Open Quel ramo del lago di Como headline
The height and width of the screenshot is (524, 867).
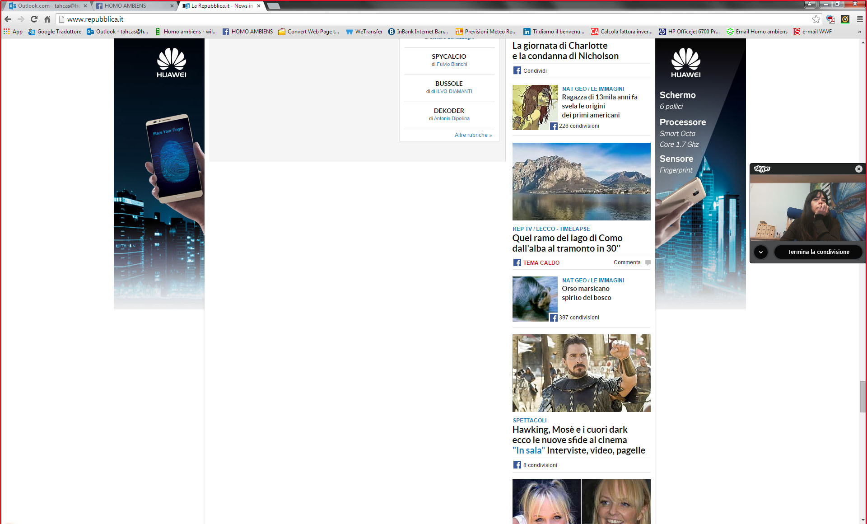pos(567,243)
